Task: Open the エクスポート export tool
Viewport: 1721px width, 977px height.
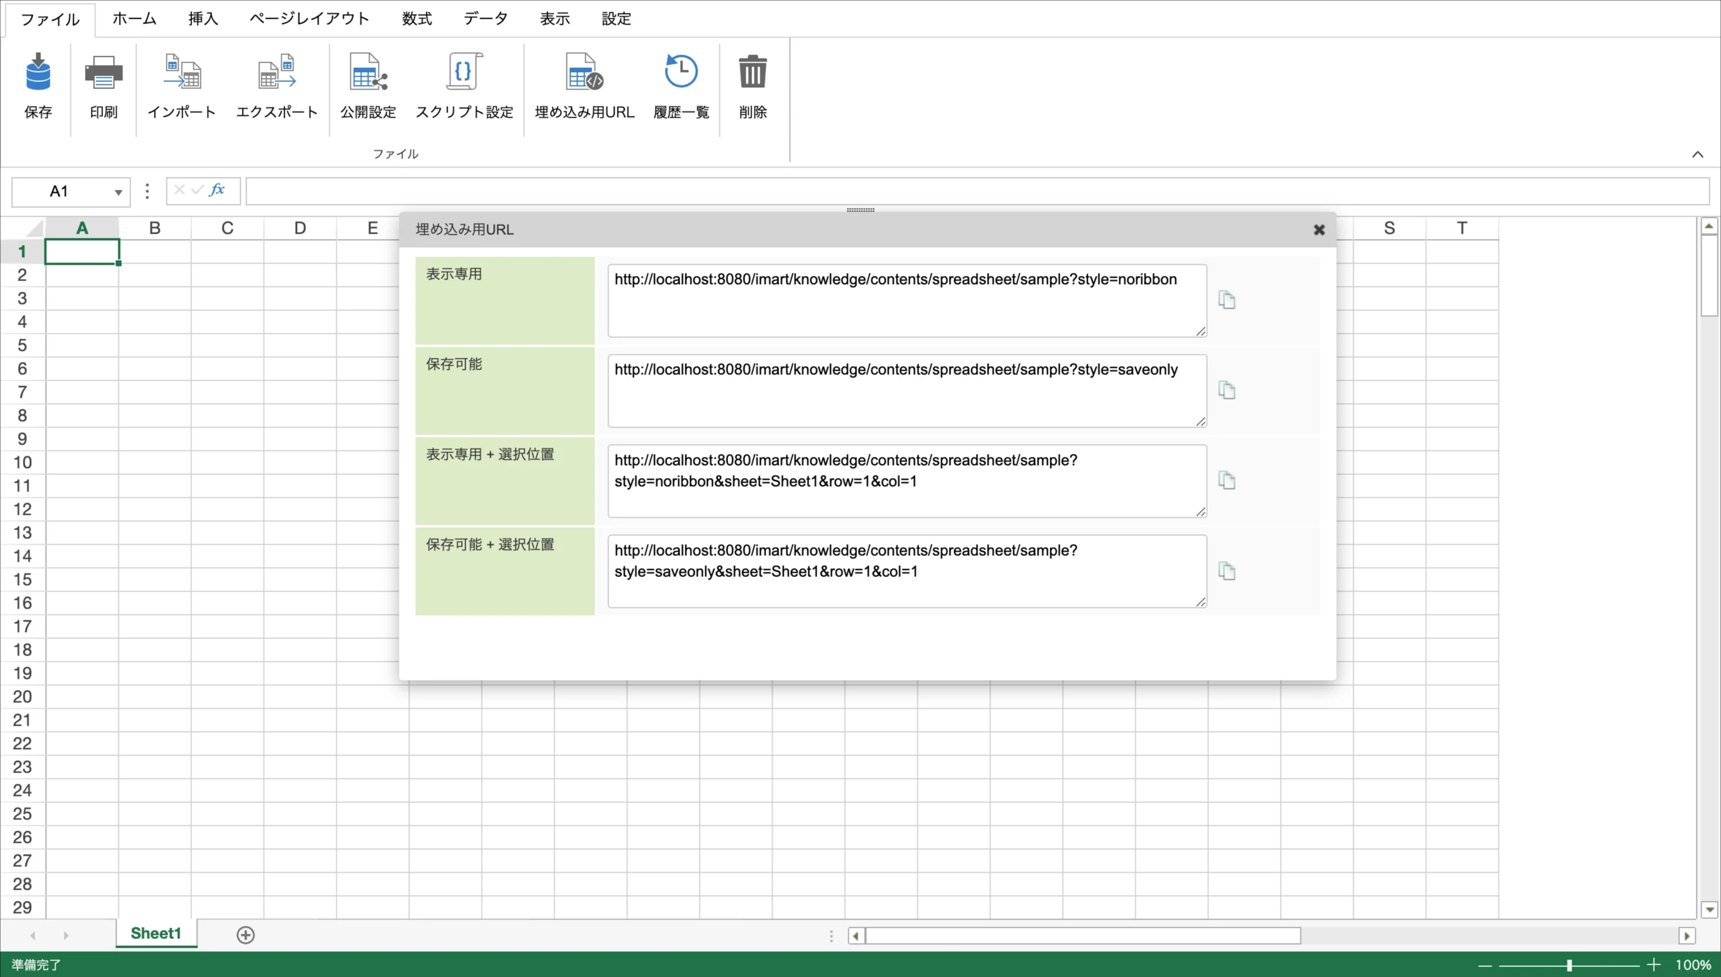Action: click(276, 73)
